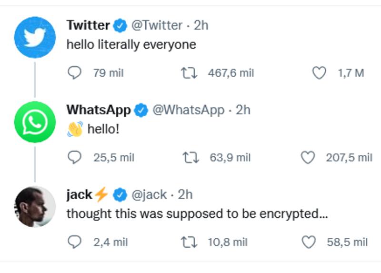
Task: Open the @jack handle link
Action: (x=149, y=194)
